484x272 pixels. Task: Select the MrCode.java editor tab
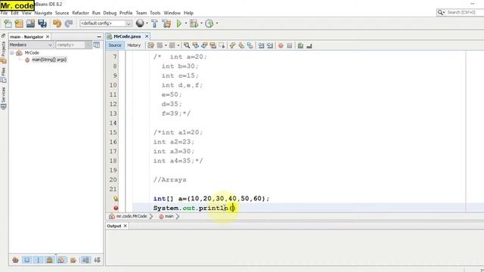pos(127,36)
